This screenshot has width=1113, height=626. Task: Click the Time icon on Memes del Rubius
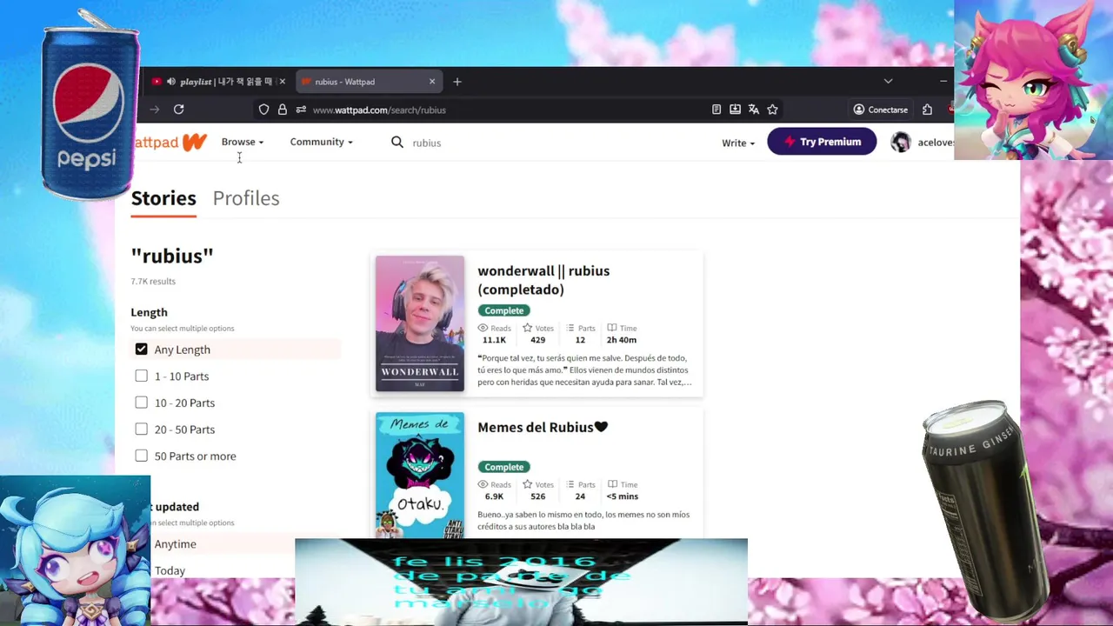(x=612, y=484)
